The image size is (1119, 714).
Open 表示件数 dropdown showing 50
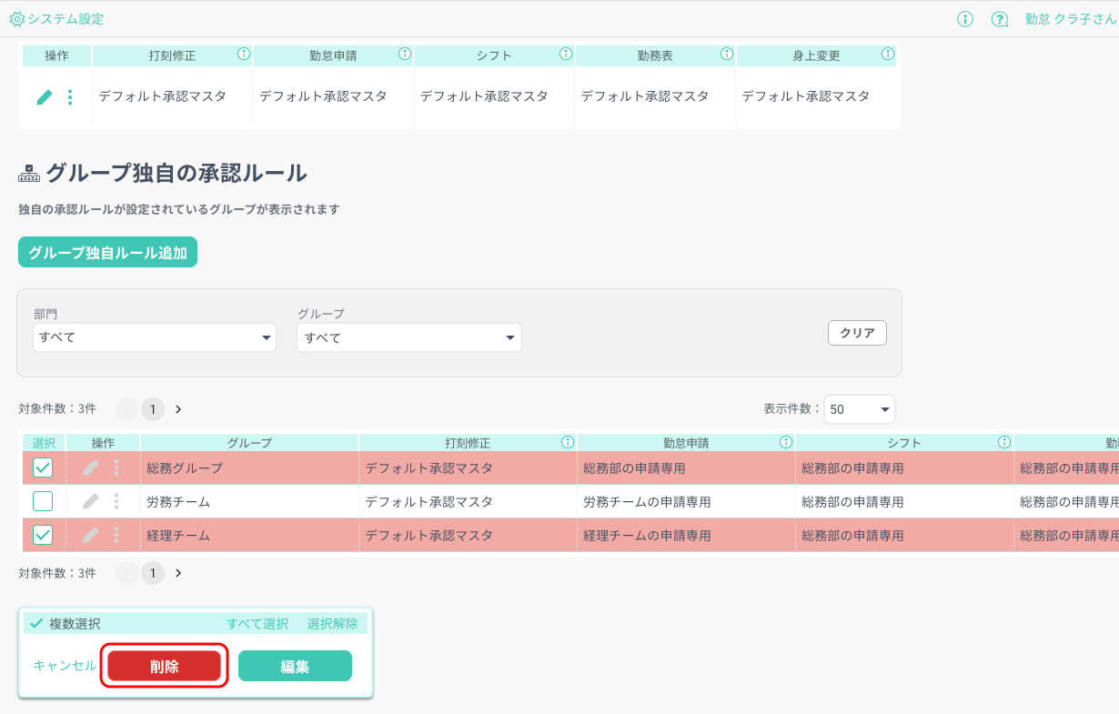[x=860, y=409]
